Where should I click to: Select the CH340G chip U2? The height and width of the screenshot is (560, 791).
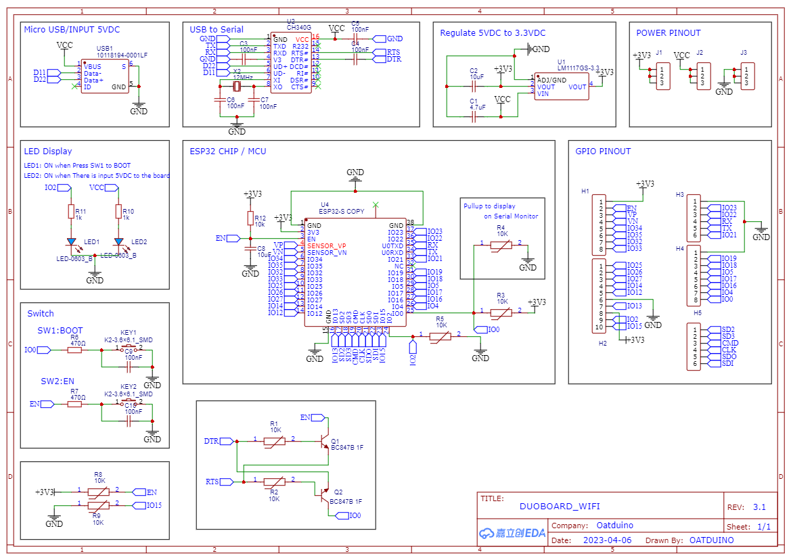291,61
